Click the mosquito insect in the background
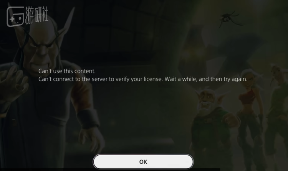288x171 pixels. [230, 19]
